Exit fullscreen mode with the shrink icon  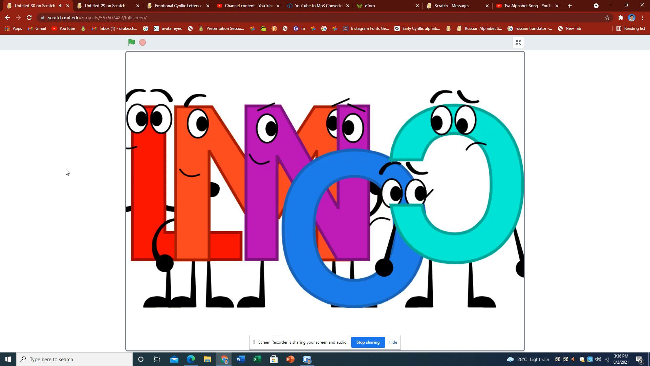518,42
